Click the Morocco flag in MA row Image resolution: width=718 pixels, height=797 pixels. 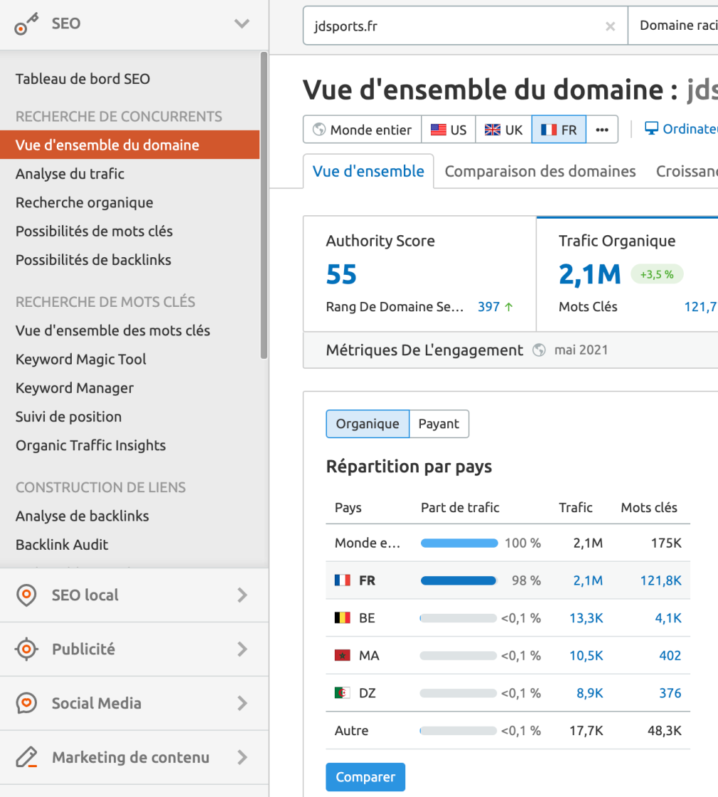point(343,656)
